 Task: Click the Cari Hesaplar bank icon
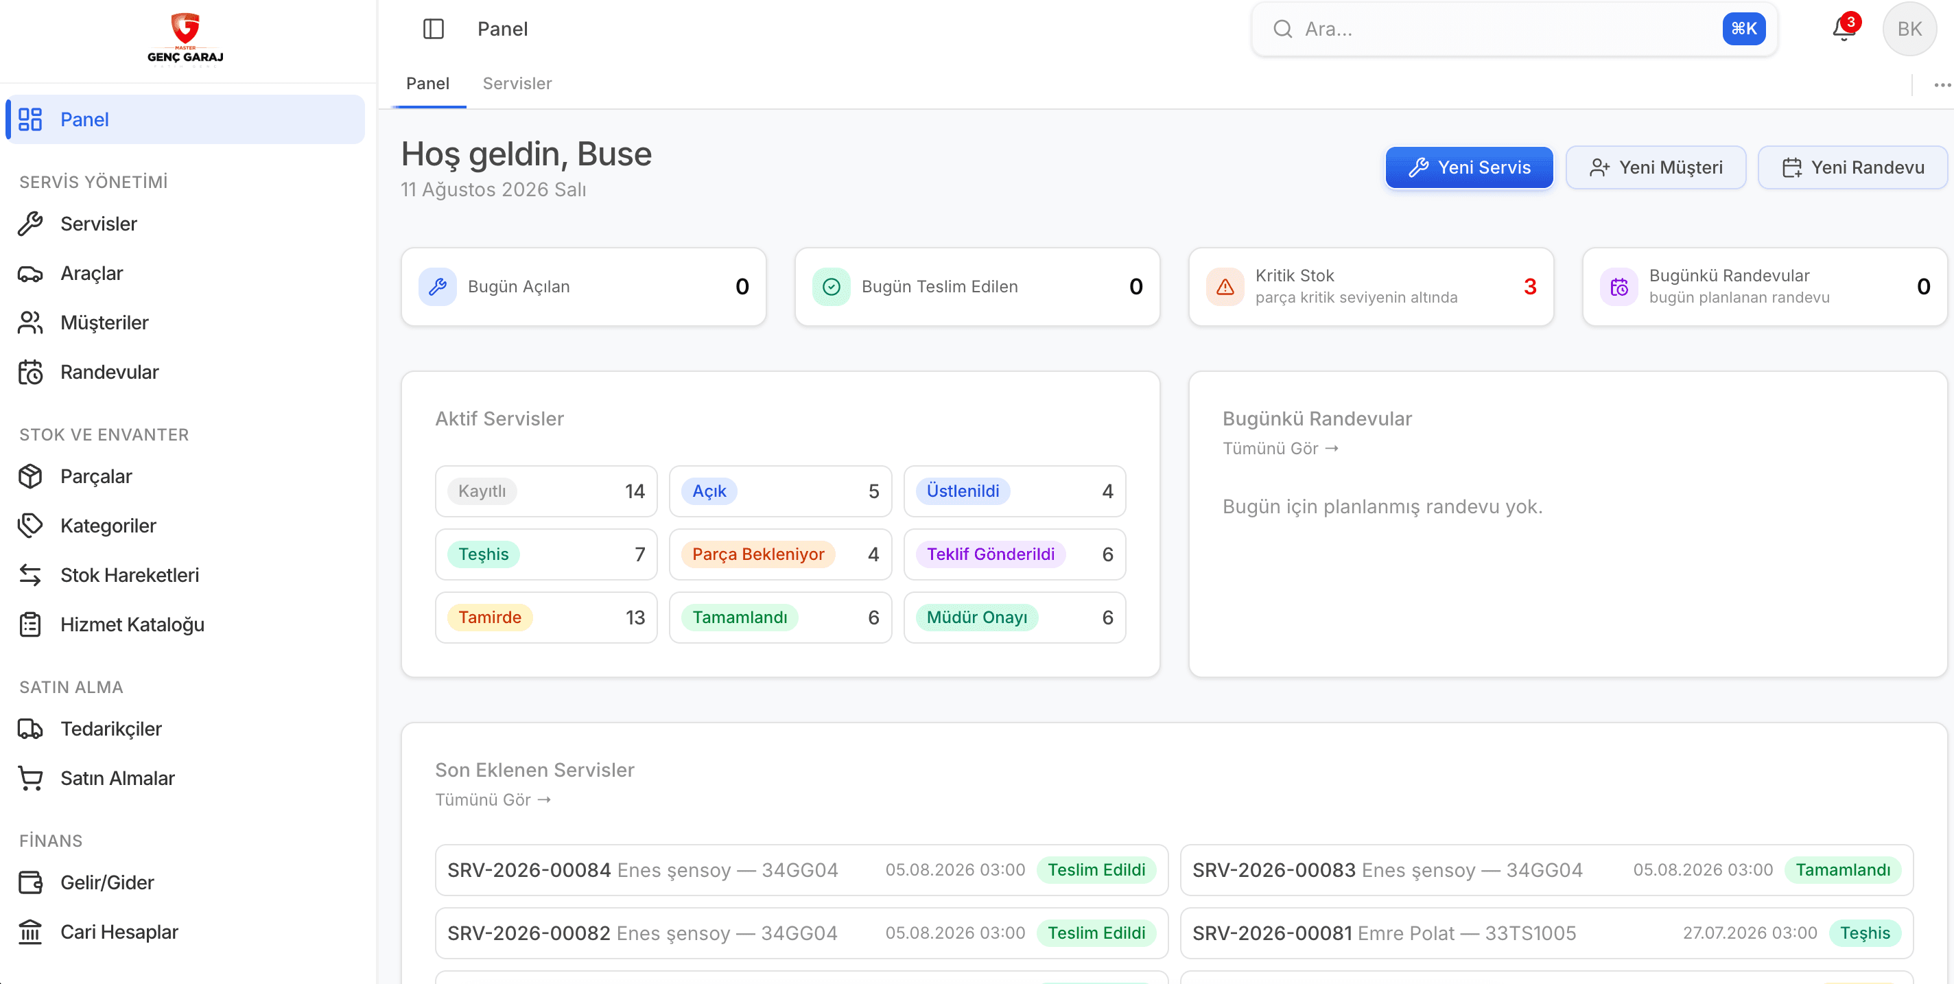point(30,932)
